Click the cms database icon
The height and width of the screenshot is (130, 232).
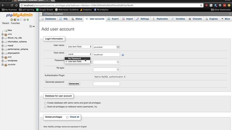click(6, 34)
